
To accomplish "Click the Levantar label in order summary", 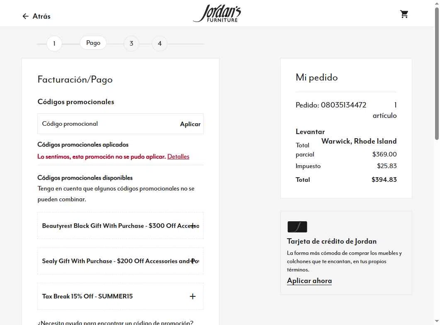I will [x=310, y=132].
